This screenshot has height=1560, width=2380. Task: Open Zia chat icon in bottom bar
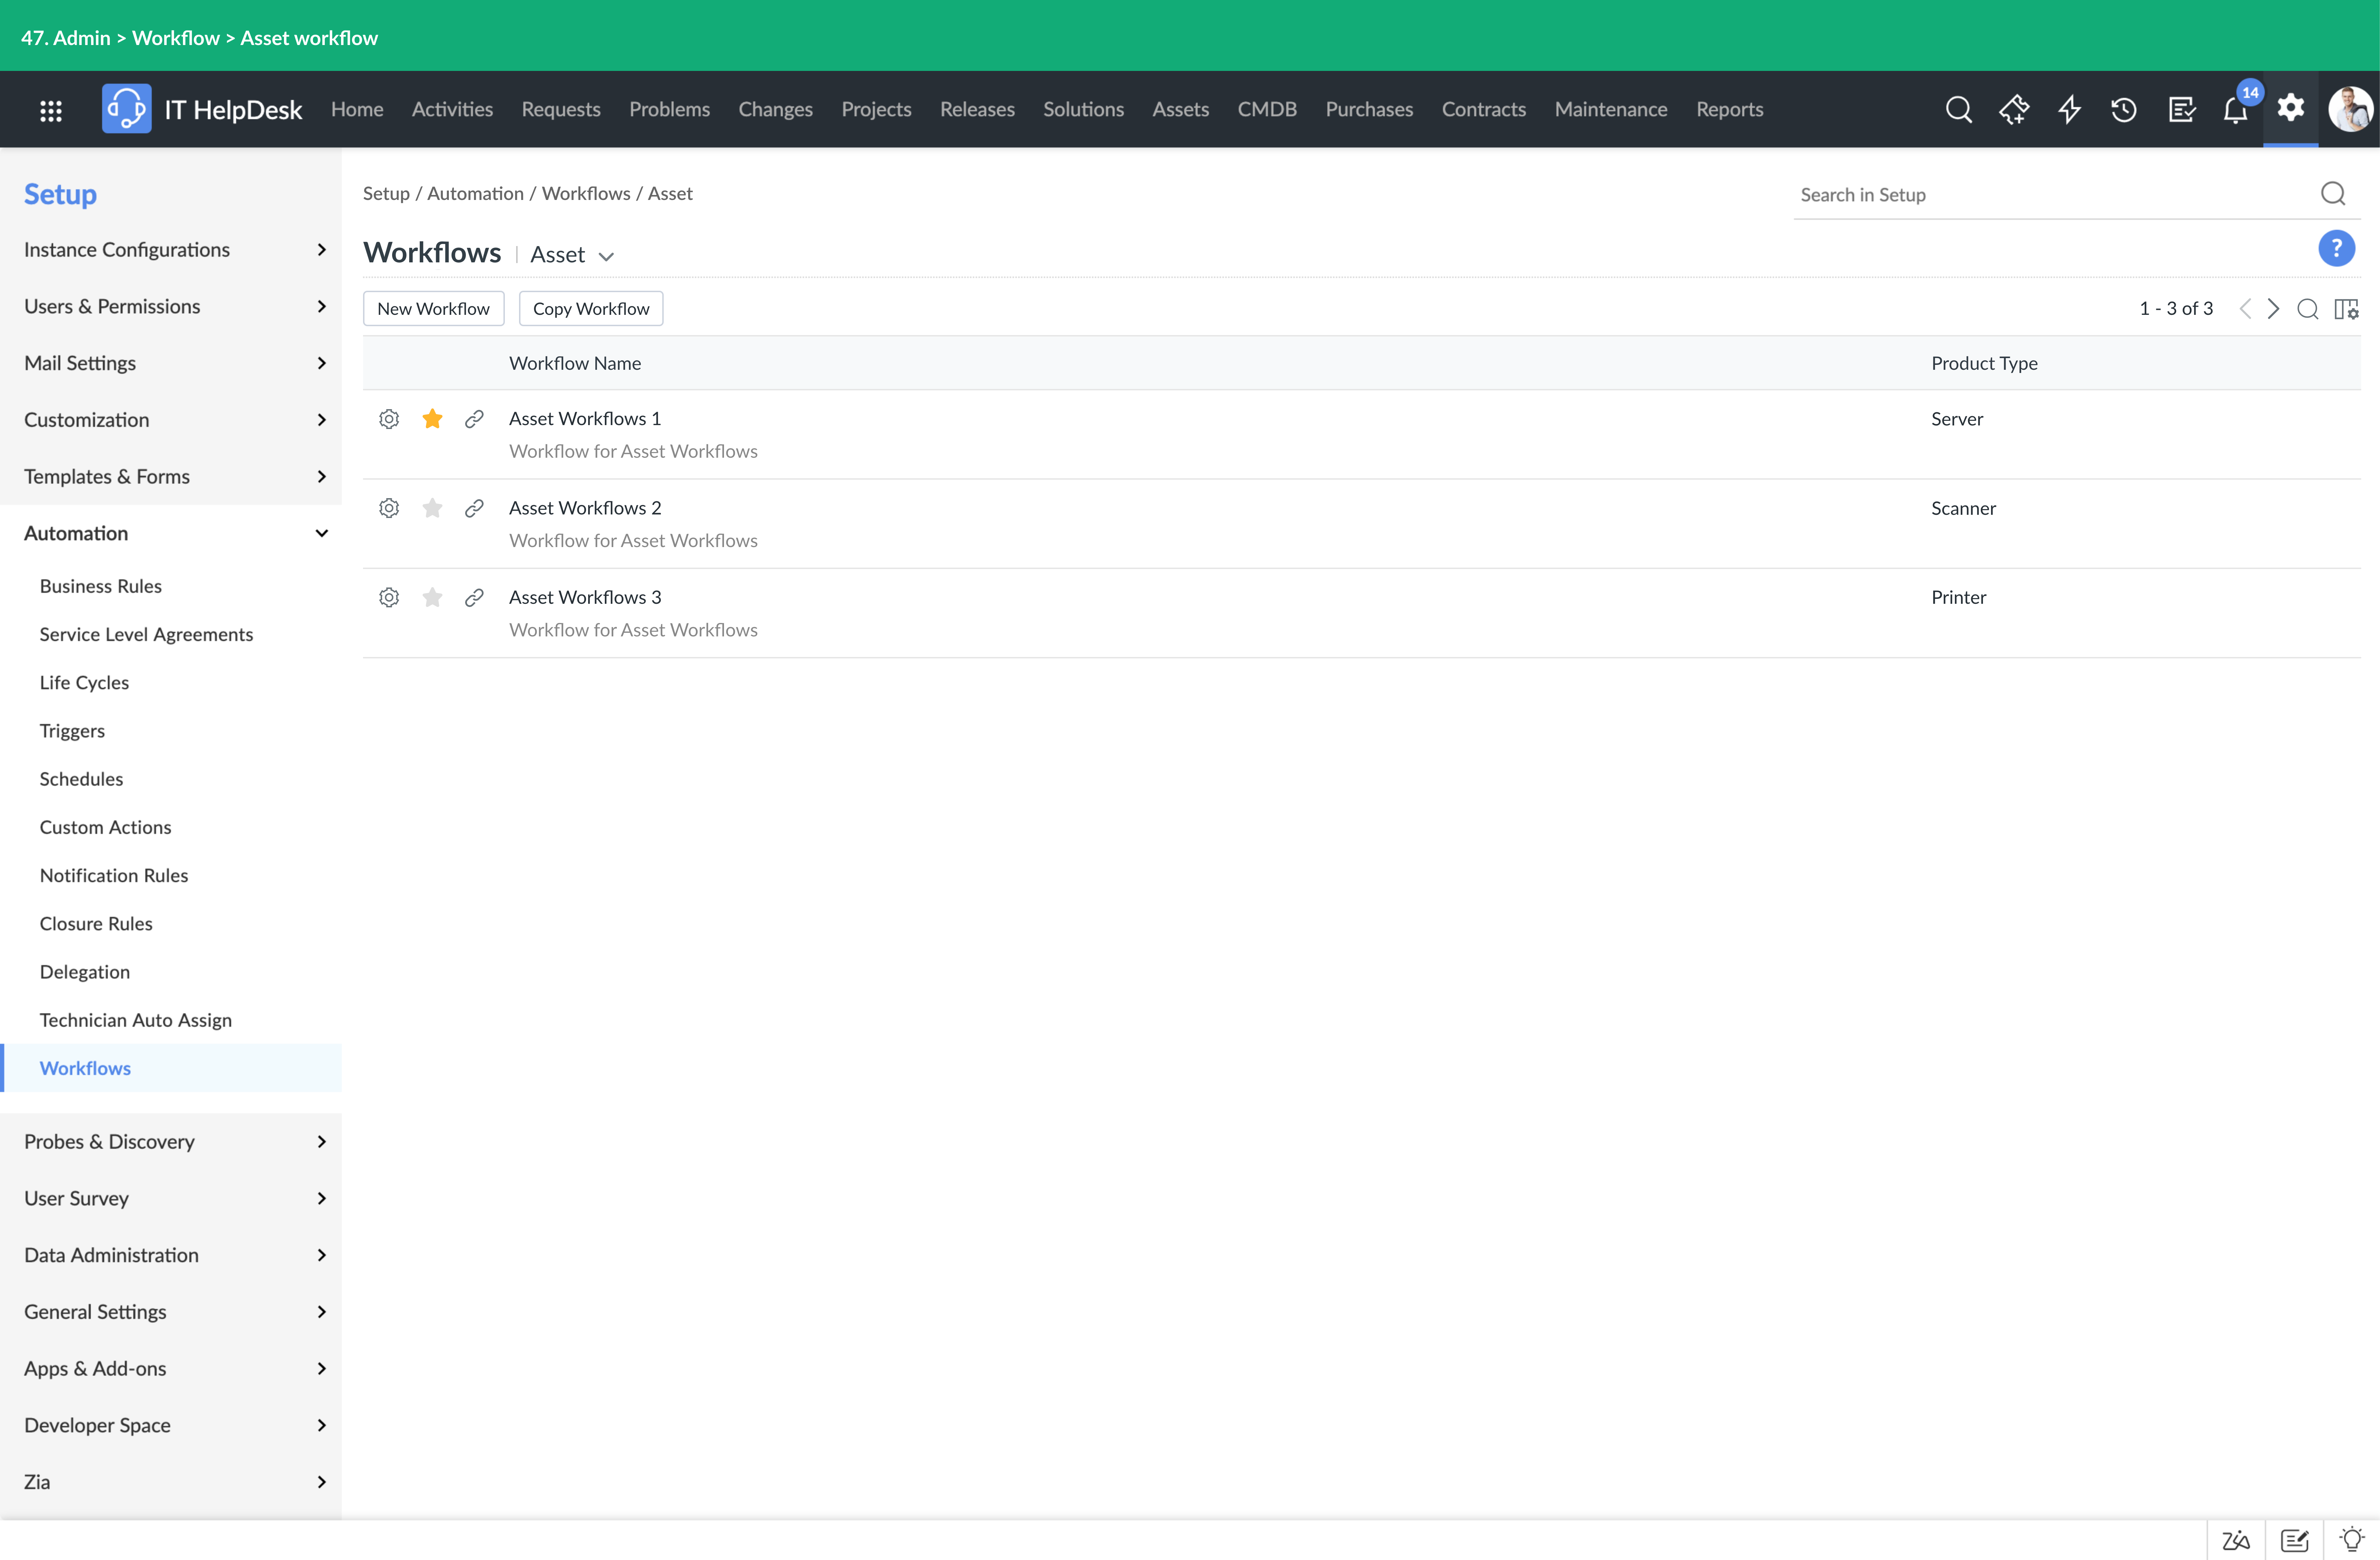2236,1541
